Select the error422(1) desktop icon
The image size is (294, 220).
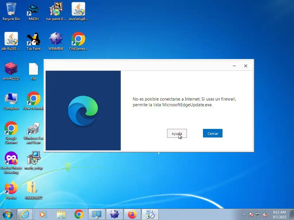click(x=11, y=71)
